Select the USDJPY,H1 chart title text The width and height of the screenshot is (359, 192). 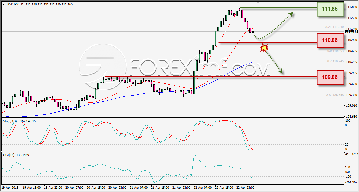point(15,4)
